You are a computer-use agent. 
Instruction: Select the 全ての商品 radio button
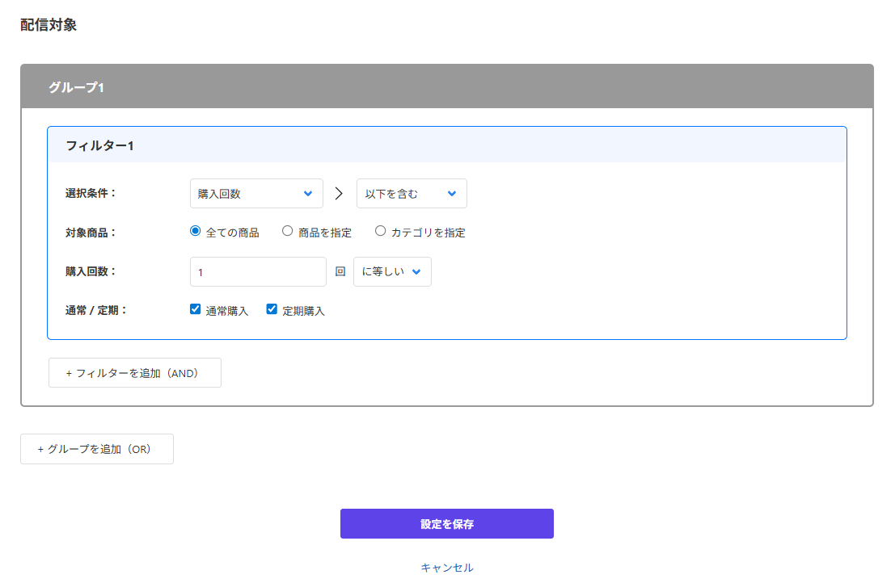point(195,231)
